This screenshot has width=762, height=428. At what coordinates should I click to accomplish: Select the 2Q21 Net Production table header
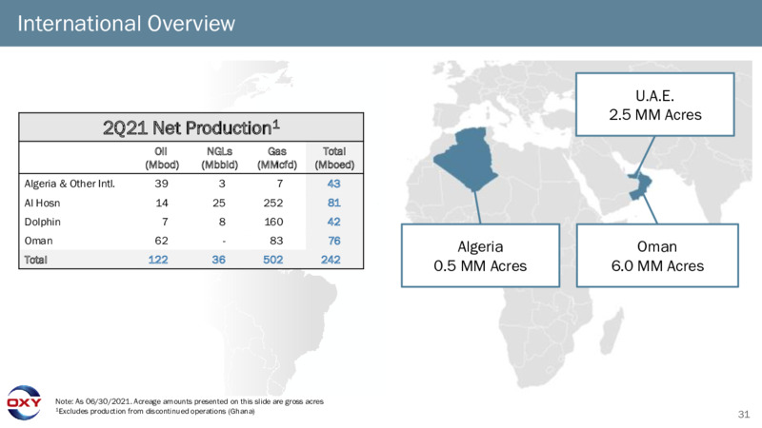coord(191,127)
